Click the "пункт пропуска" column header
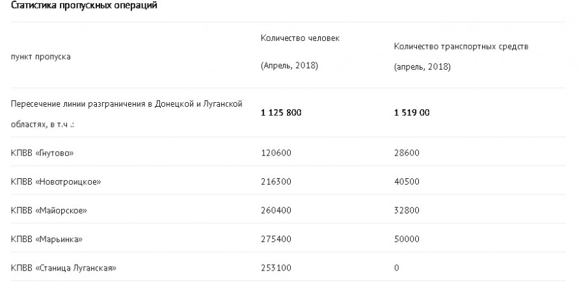Image resolution: width=579 pixels, height=283 pixels. (x=41, y=57)
